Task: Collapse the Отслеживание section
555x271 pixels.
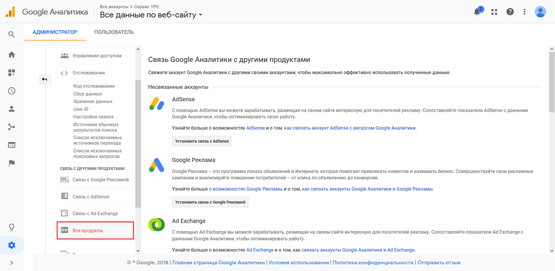Action: click(89, 73)
